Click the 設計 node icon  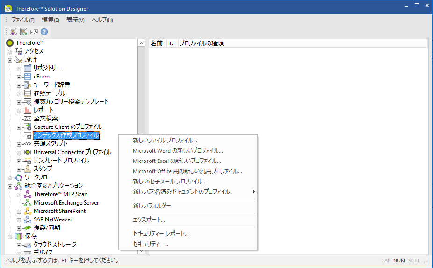(x=19, y=60)
